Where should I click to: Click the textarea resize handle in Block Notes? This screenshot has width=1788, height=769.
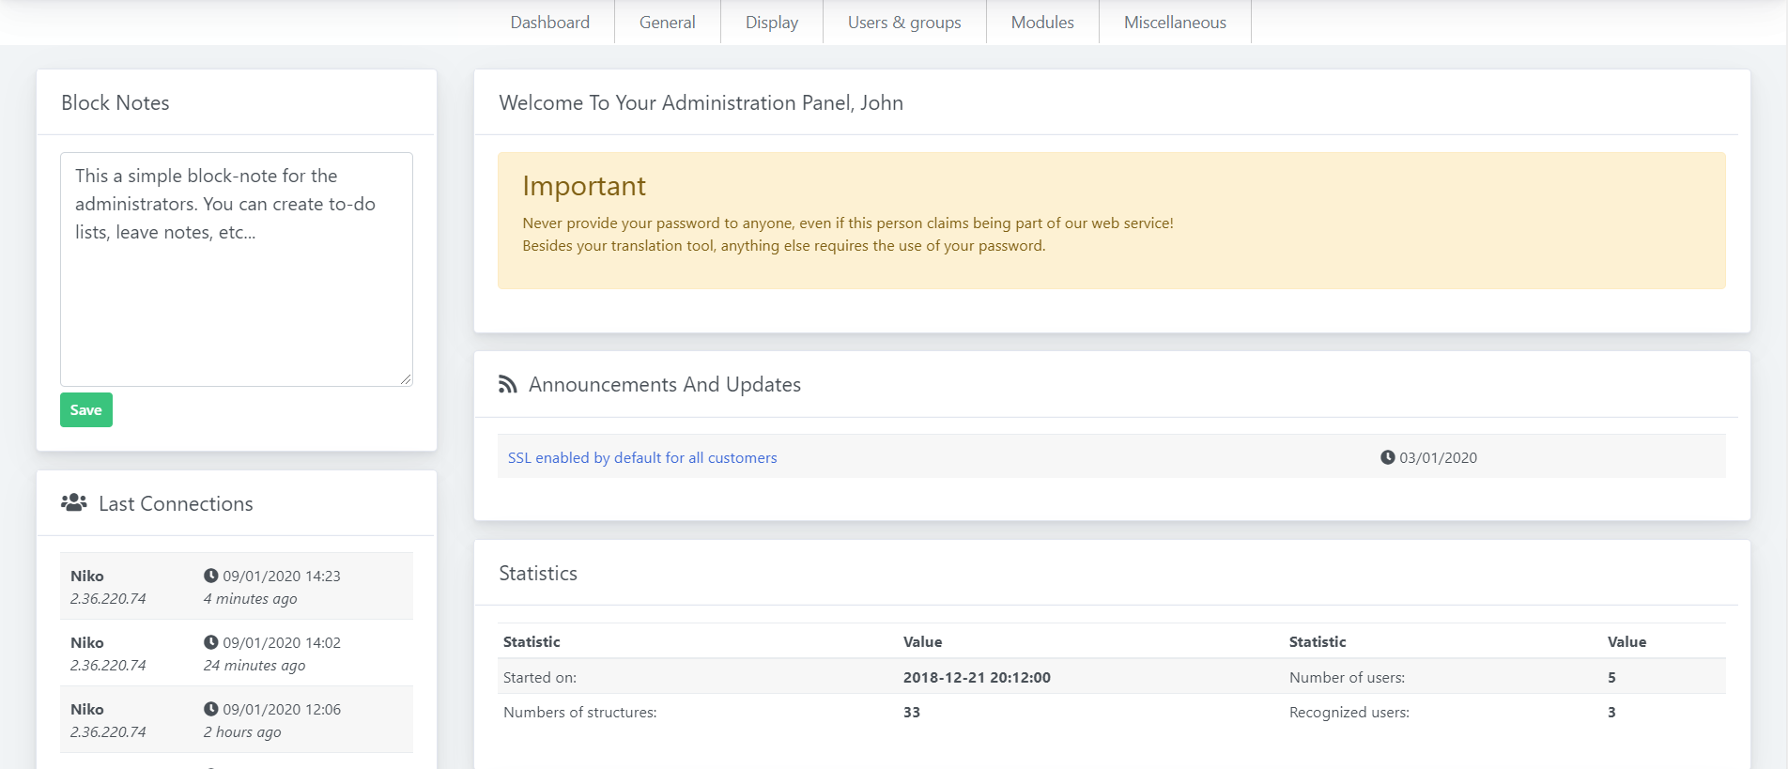coord(406,379)
